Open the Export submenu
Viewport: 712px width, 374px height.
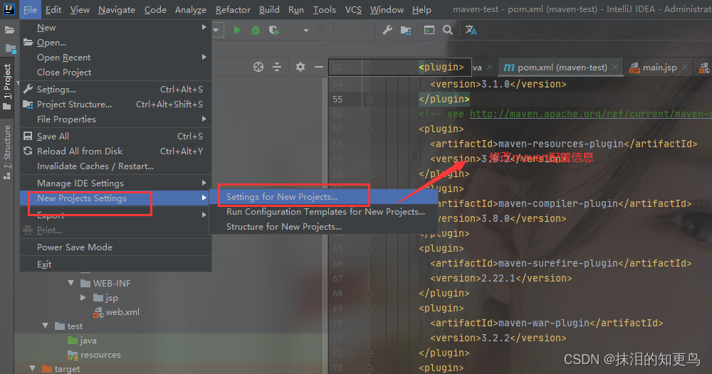point(116,215)
